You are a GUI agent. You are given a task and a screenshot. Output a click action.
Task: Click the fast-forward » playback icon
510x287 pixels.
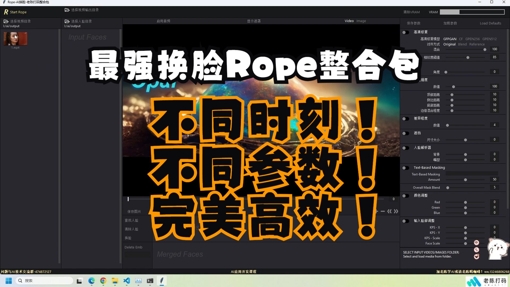(x=396, y=211)
